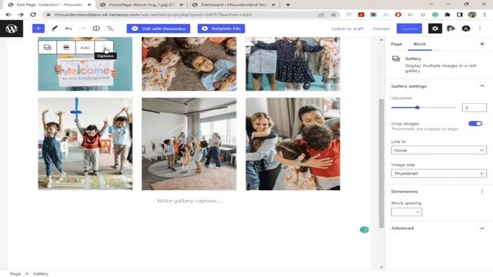This screenshot has width=493, height=277.
Task: Select the kids raising hands image
Action: 86,144
